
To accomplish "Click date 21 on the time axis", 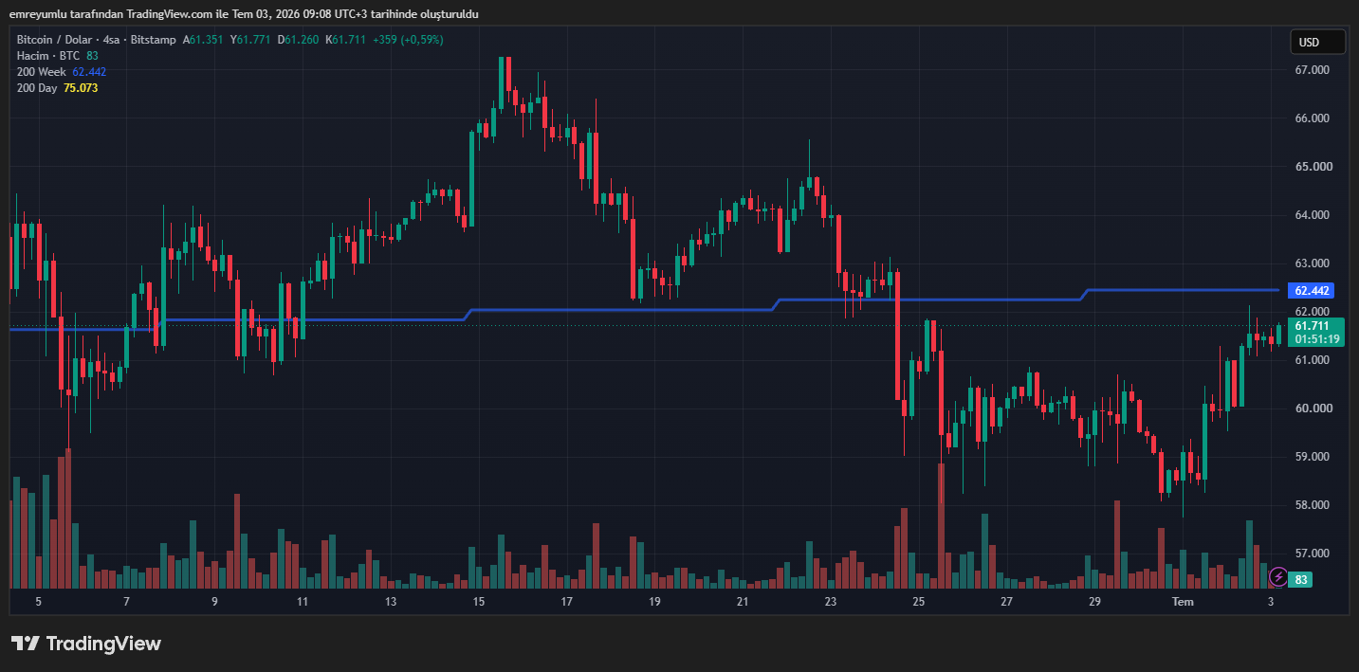I will click(743, 602).
